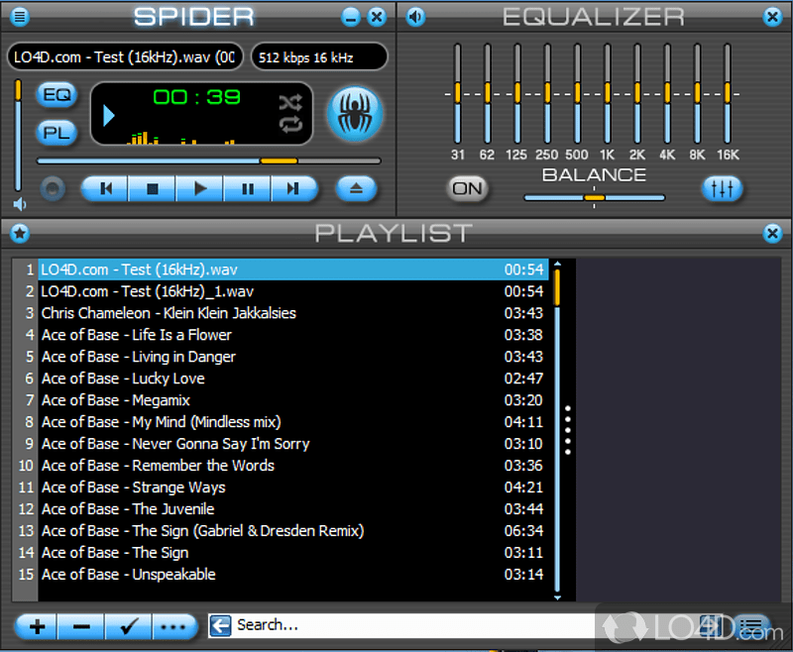This screenshot has width=793, height=652.
Task: Select Ace of Base - Lucky Love
Action: tap(293, 379)
